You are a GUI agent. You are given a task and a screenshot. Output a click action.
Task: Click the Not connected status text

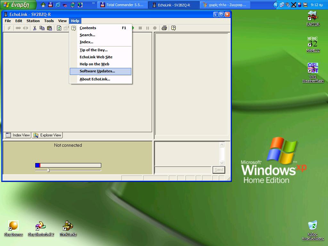[x=68, y=145]
